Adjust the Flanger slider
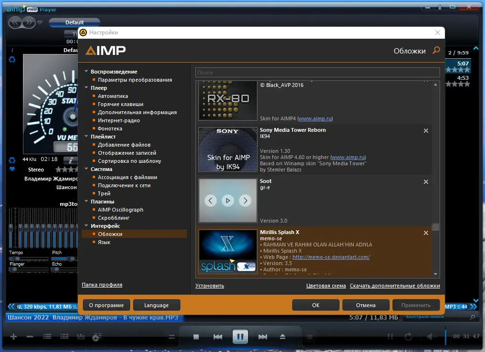This screenshot has width=485, height=352. [29, 269]
